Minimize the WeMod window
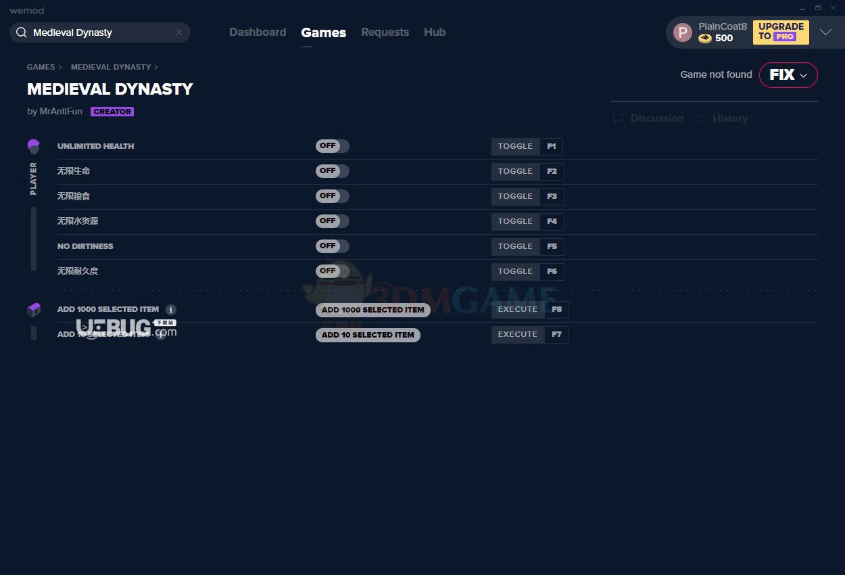845x575 pixels. (x=802, y=7)
